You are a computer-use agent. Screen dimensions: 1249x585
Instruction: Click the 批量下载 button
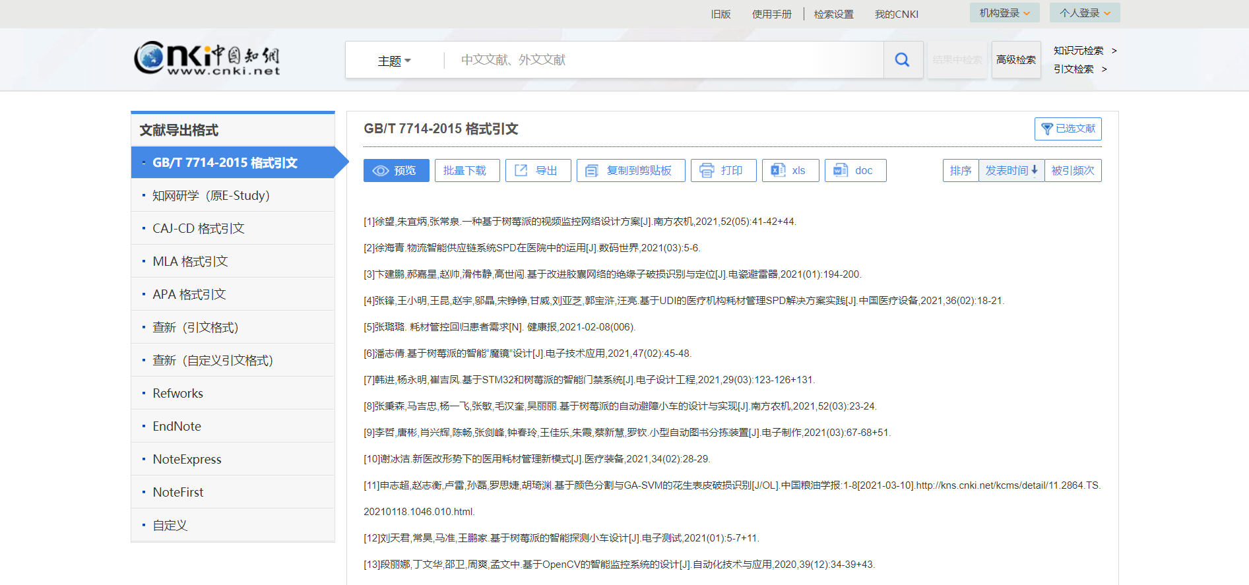[467, 170]
